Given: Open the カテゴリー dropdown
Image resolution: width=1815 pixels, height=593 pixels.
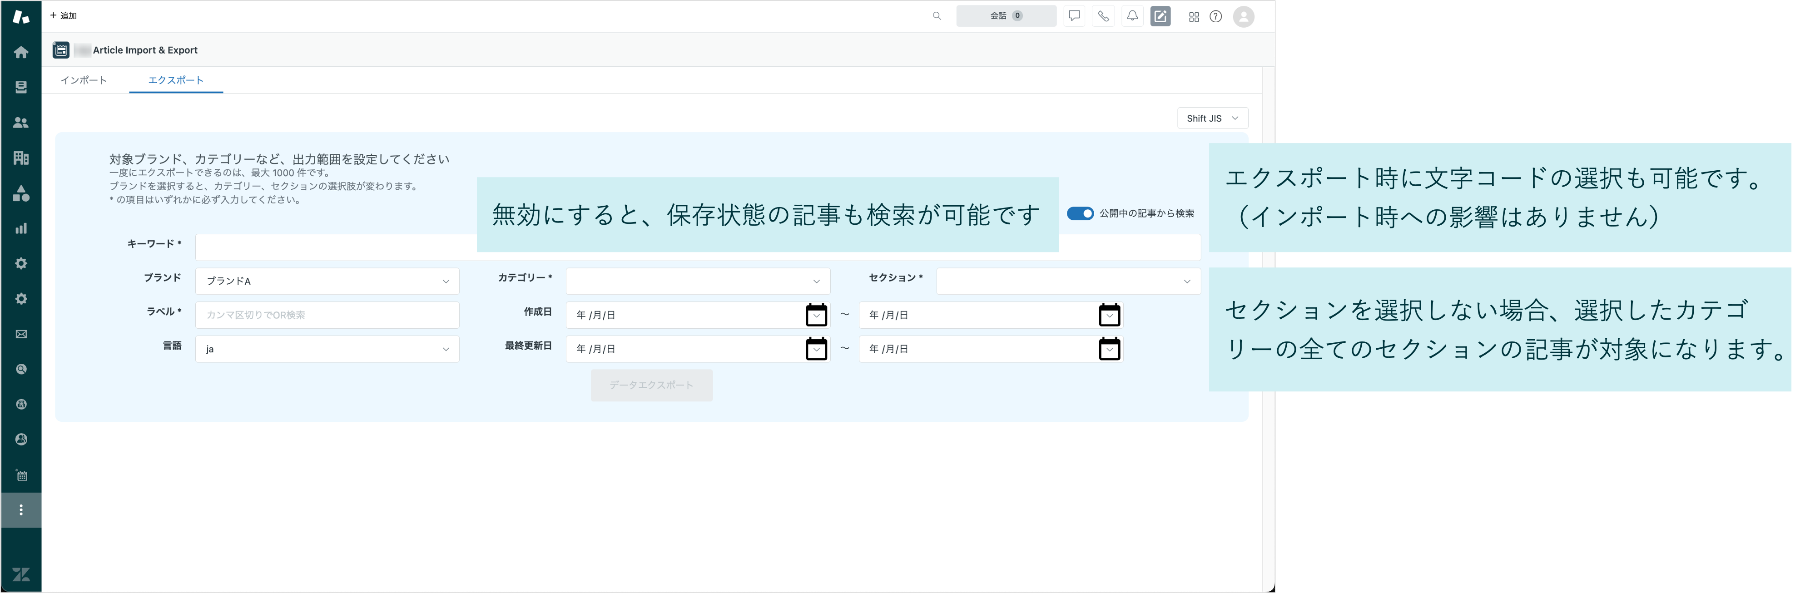Looking at the screenshot, I should click(x=698, y=281).
